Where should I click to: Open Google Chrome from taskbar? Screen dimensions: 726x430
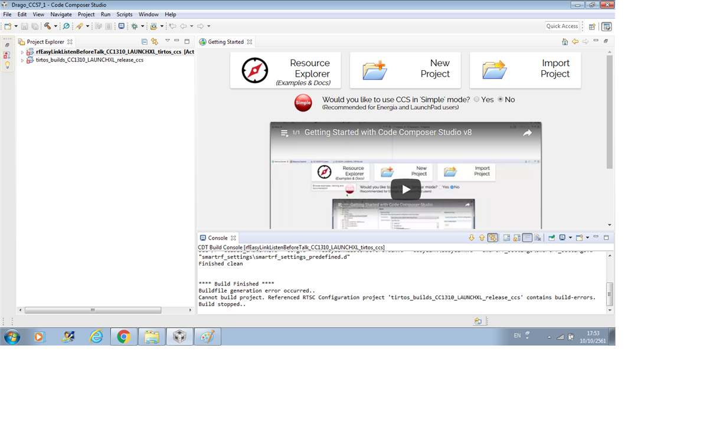(123, 337)
